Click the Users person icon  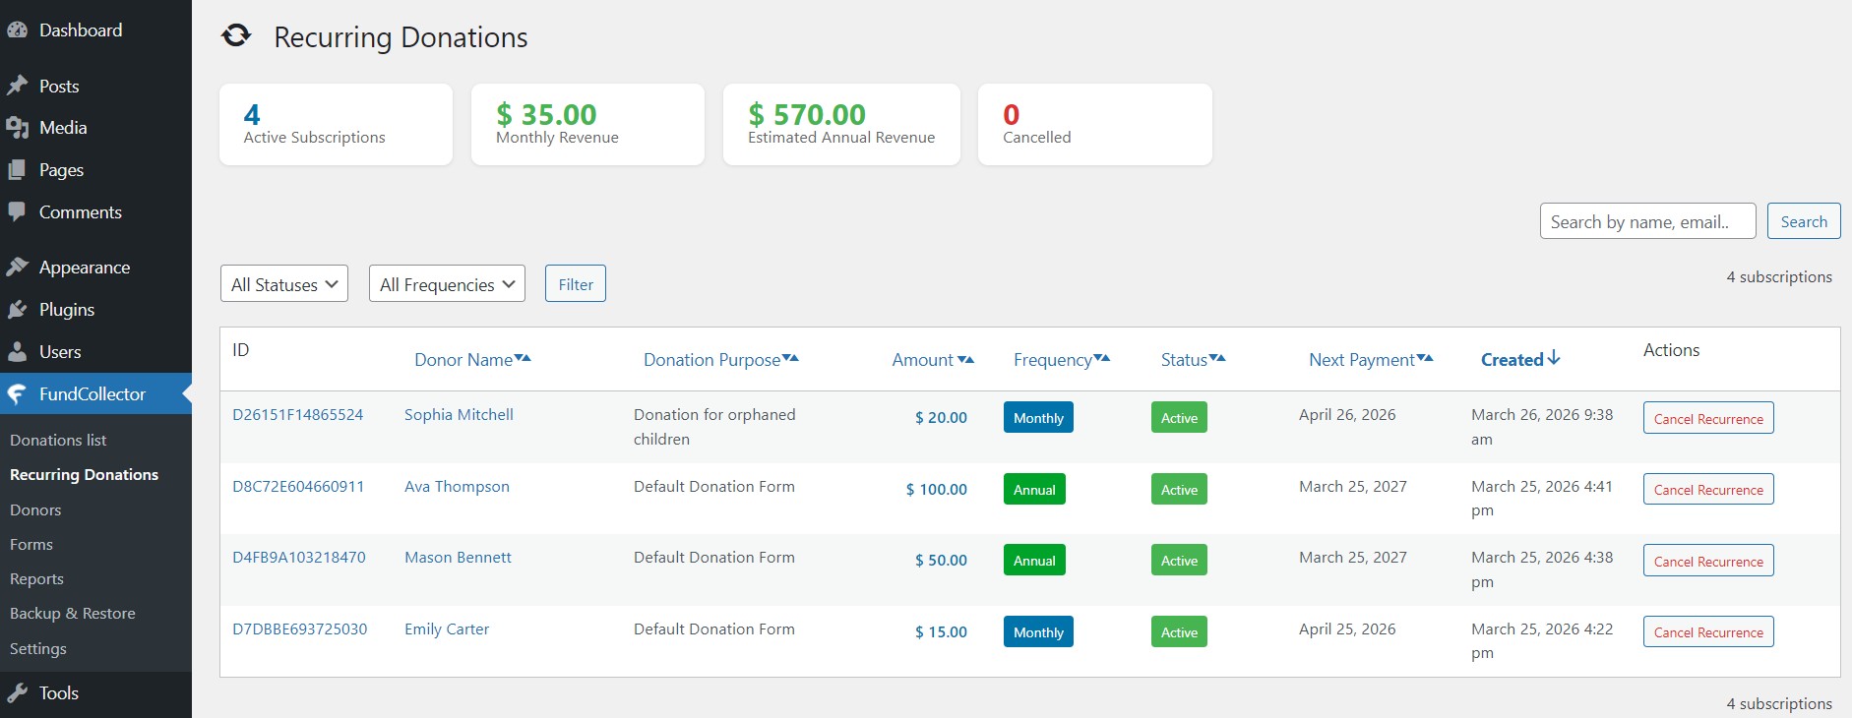click(17, 351)
